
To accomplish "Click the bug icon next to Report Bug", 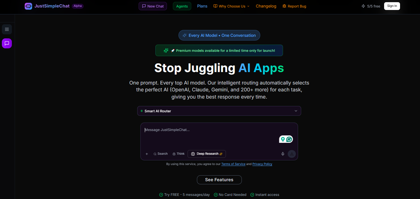I will [284, 6].
